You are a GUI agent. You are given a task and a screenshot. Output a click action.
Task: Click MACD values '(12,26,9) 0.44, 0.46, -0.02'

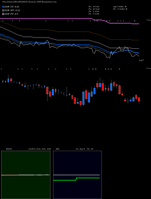pyautogui.click(x=39, y=149)
